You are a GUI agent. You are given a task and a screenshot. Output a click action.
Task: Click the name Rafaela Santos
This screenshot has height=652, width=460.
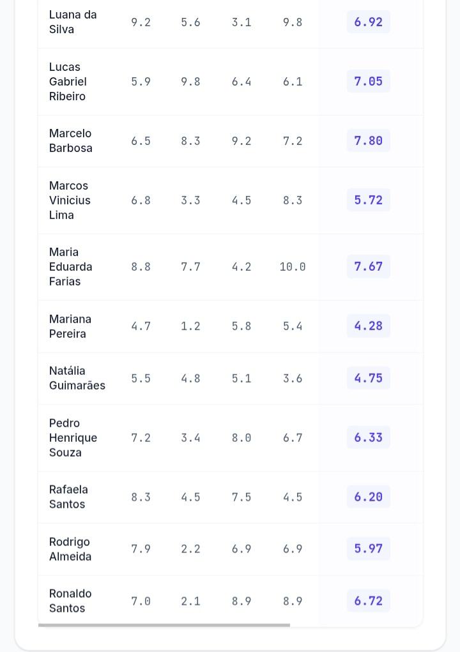pyautogui.click(x=68, y=496)
